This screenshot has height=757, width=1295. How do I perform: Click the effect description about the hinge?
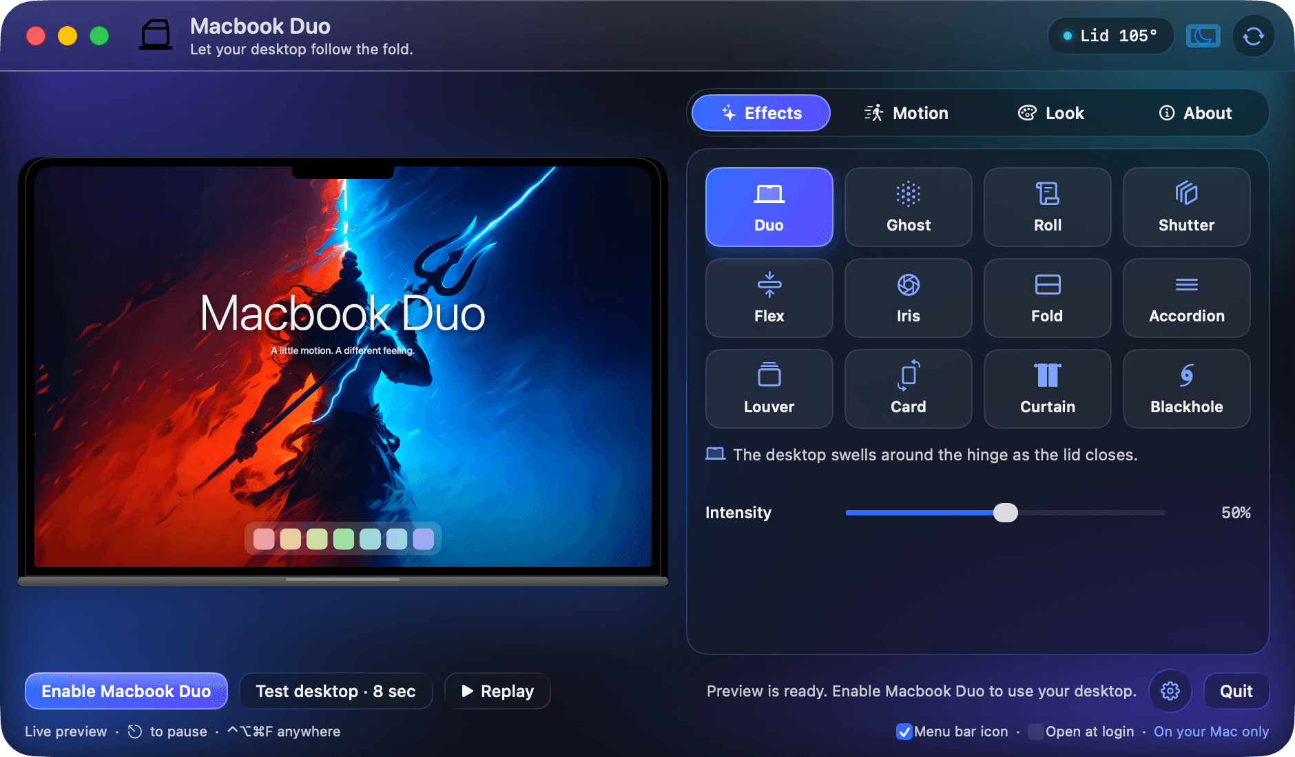(x=935, y=455)
